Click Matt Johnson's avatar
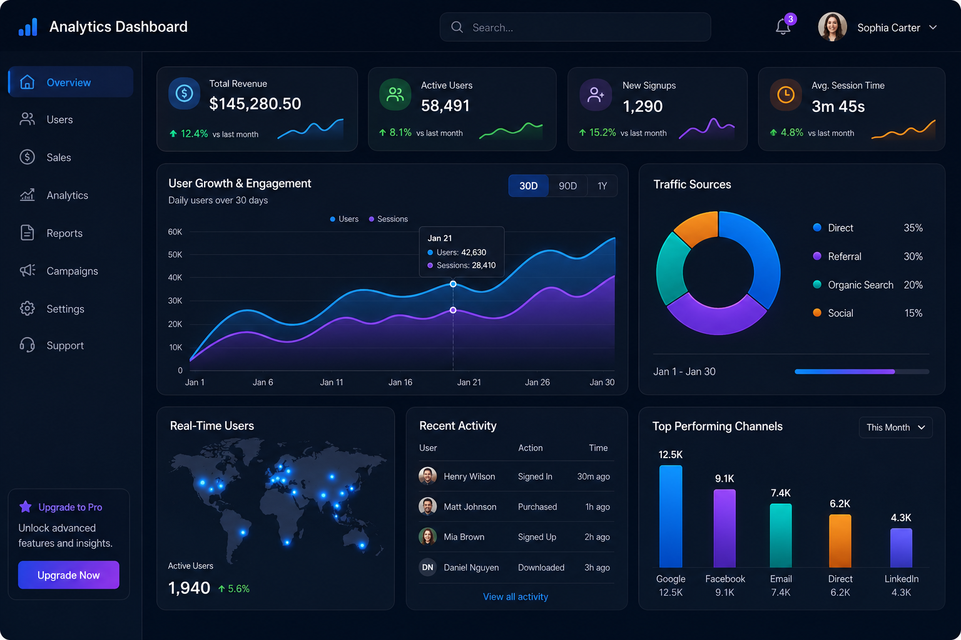This screenshot has height=640, width=961. pos(428,506)
